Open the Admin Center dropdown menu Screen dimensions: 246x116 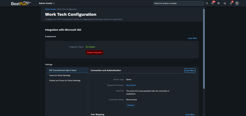pyautogui.click(x=47, y=3)
